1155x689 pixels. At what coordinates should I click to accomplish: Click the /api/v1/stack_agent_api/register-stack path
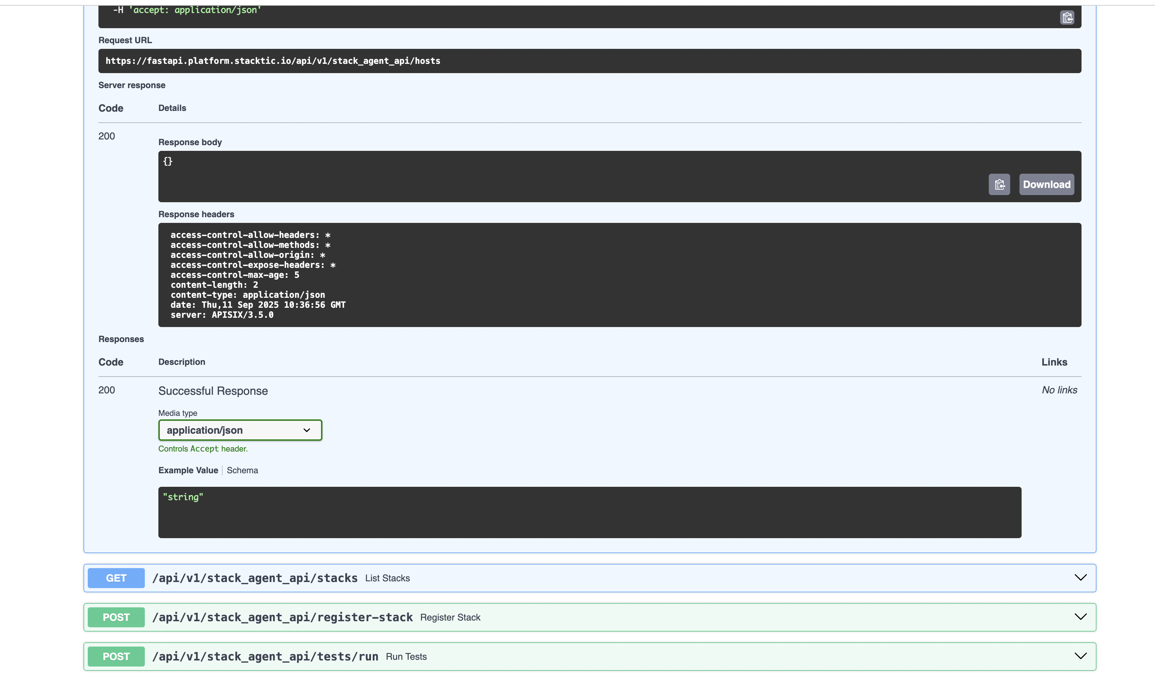click(283, 617)
